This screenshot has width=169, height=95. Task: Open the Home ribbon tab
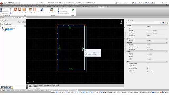(2, 7)
